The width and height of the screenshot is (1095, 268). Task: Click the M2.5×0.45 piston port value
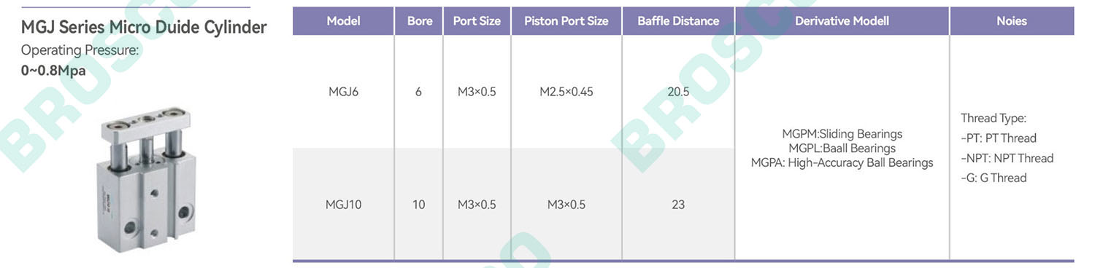(x=566, y=92)
